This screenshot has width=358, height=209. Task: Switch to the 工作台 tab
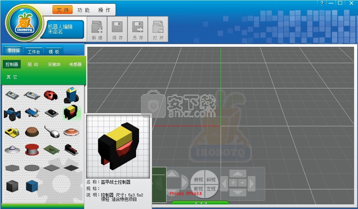[x=34, y=52]
